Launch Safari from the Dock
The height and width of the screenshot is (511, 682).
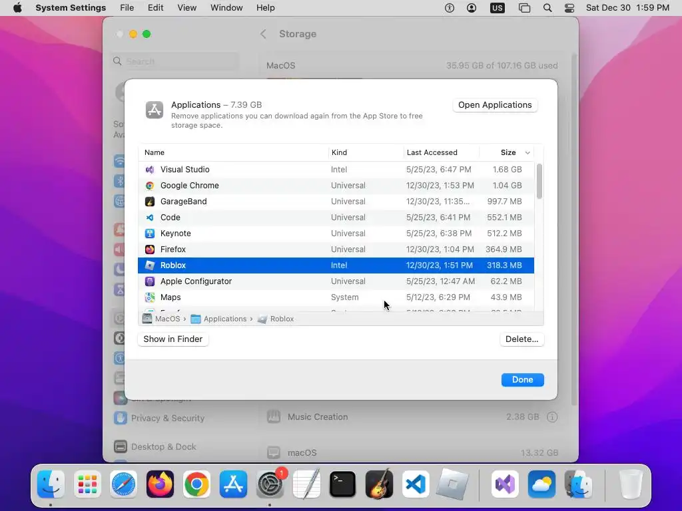(x=123, y=484)
